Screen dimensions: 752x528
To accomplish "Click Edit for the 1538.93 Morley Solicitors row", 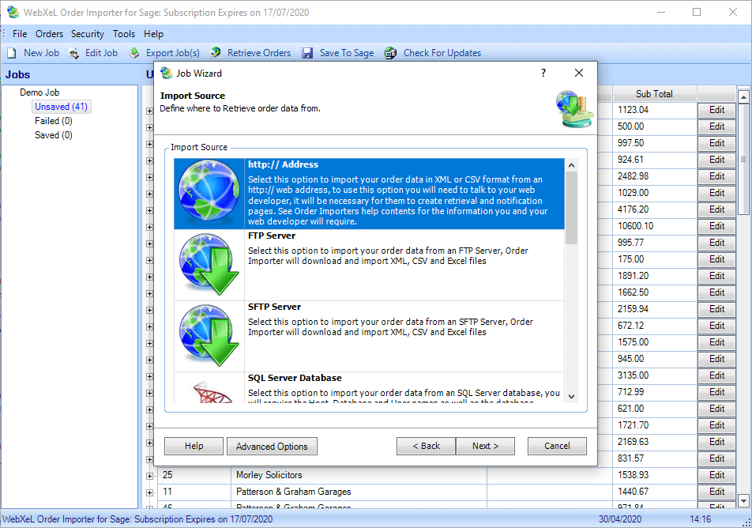I will click(716, 475).
